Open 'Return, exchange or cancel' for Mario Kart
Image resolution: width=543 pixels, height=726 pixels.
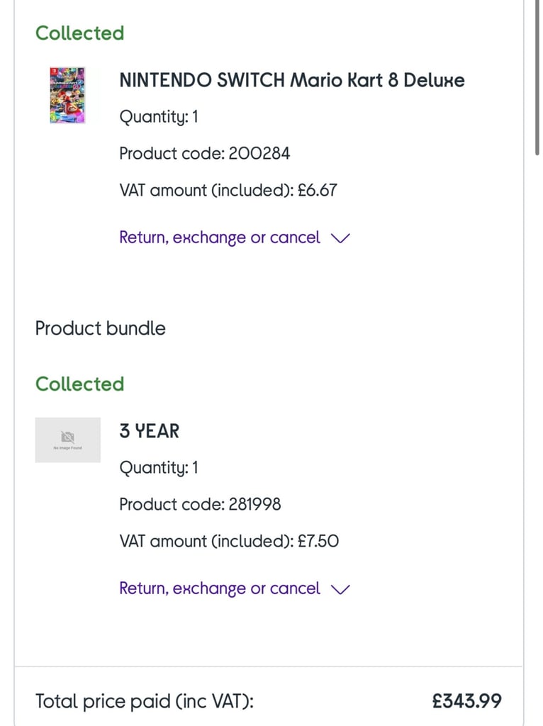220,238
